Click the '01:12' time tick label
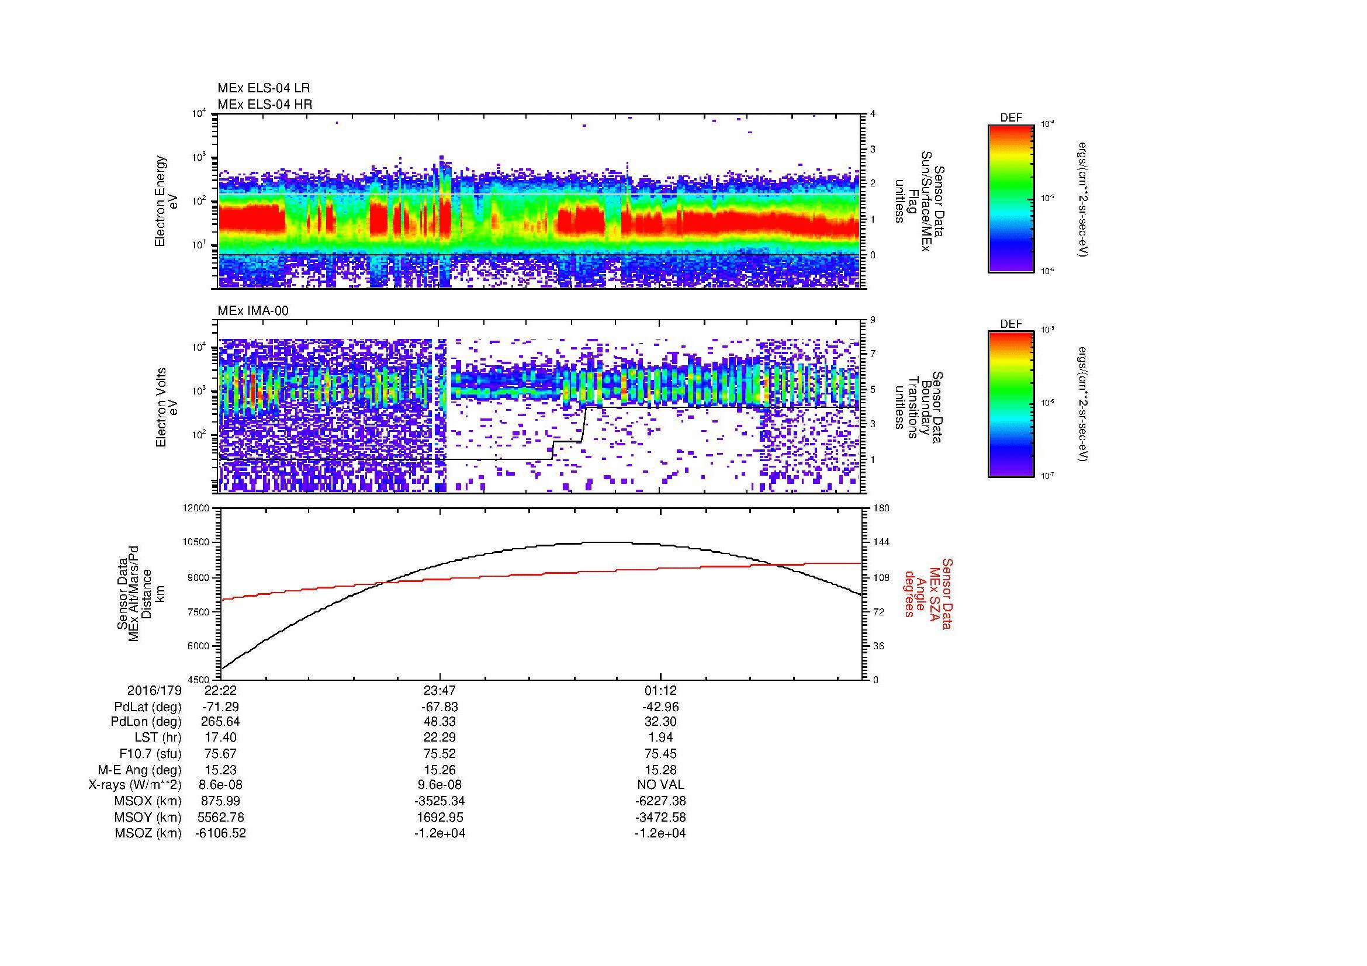 660,690
